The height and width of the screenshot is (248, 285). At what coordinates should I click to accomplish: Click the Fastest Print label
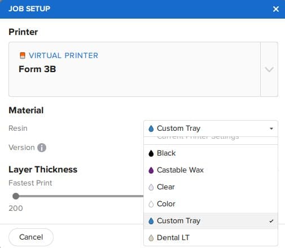(30, 183)
